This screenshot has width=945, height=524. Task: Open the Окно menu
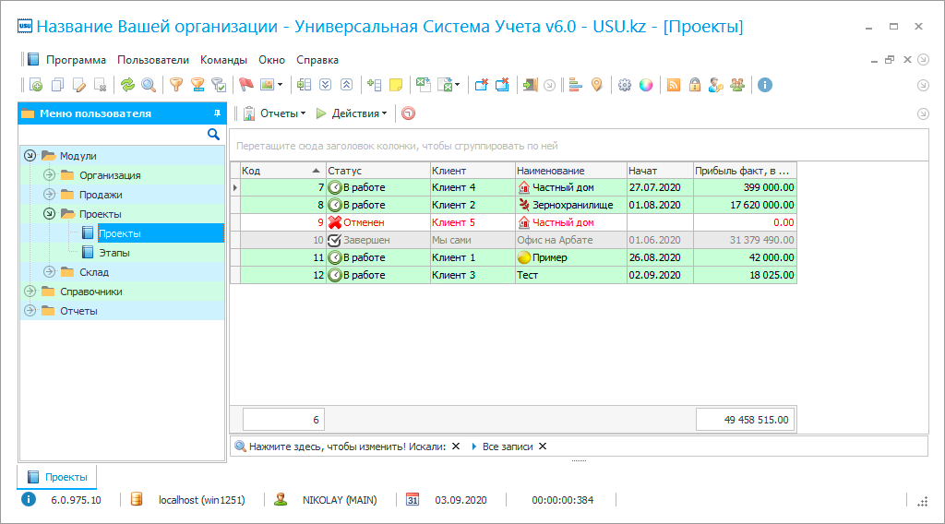[272, 60]
